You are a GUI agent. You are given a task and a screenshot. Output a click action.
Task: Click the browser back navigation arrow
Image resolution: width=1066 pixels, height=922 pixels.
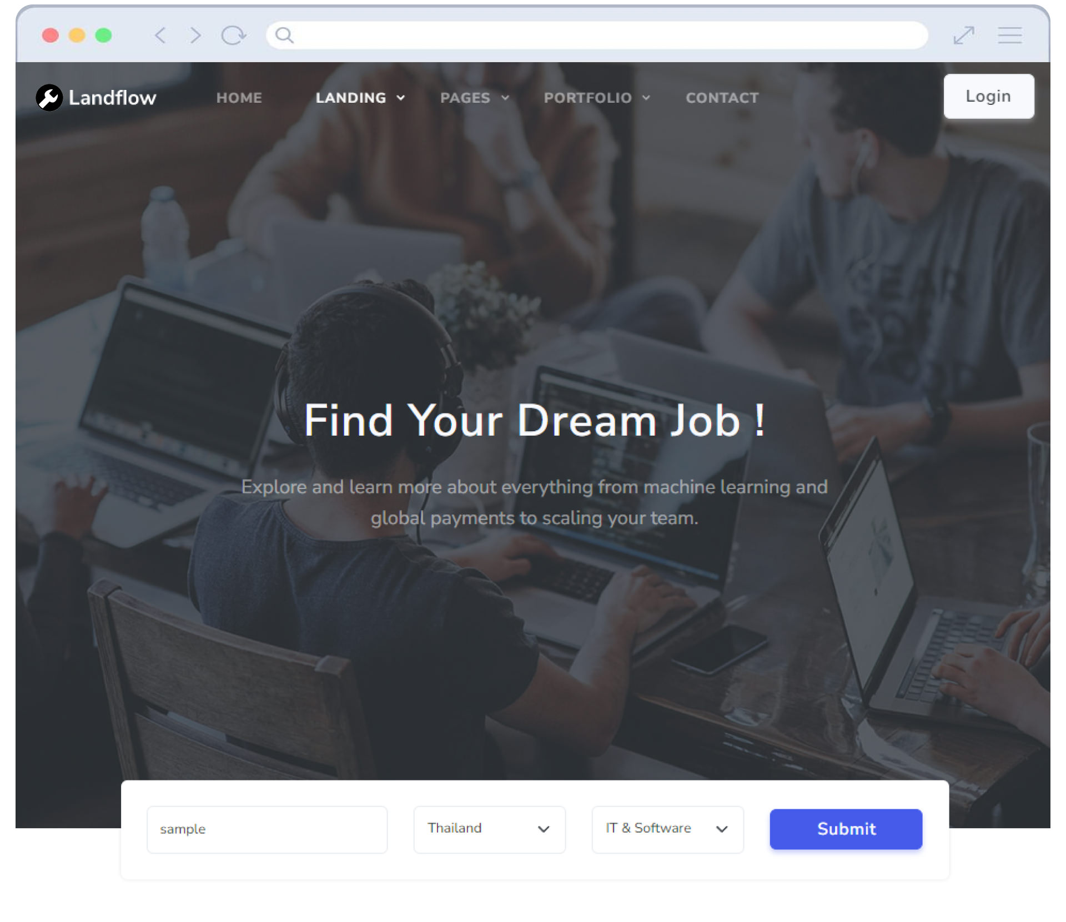[159, 36]
